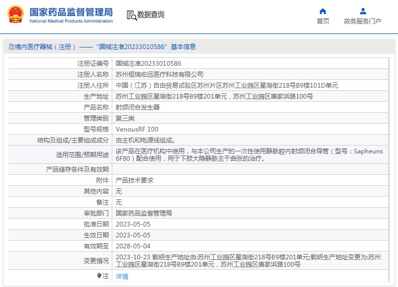Screen dimensions: 398x287
Task: Click 无 value in 其他内容 row
Action: [119, 191]
